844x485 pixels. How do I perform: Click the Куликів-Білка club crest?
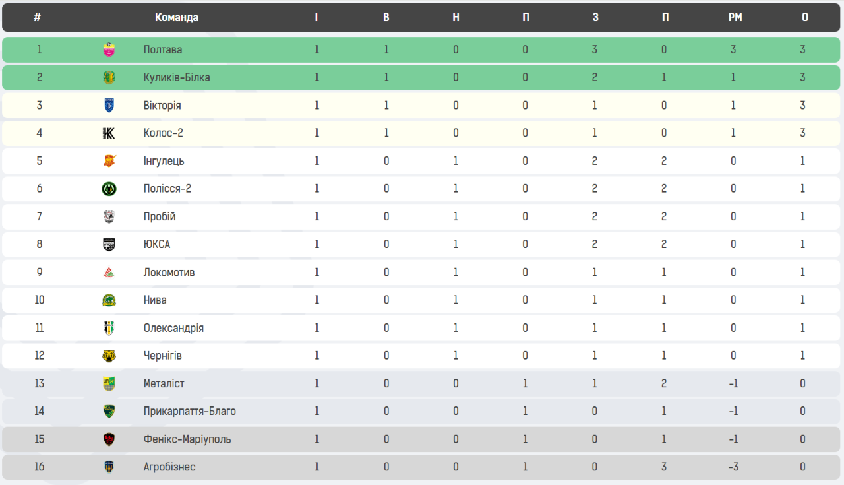click(x=109, y=77)
